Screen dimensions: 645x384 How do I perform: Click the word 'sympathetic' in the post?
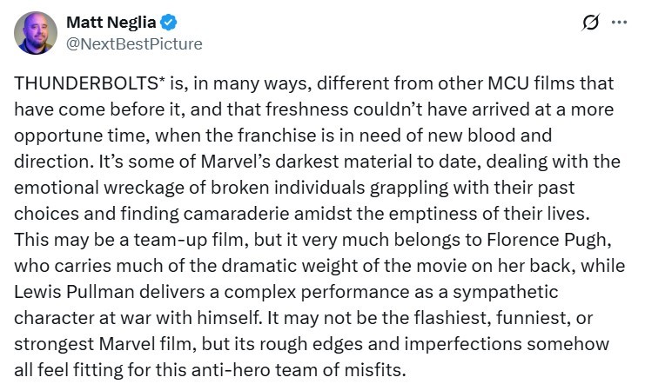[x=506, y=292]
